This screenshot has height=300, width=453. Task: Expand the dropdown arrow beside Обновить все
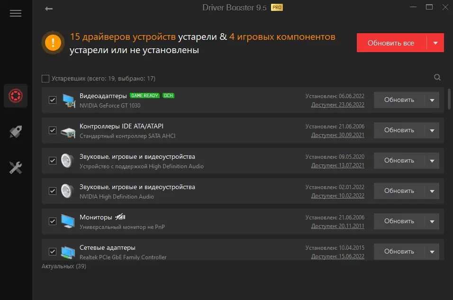435,43
